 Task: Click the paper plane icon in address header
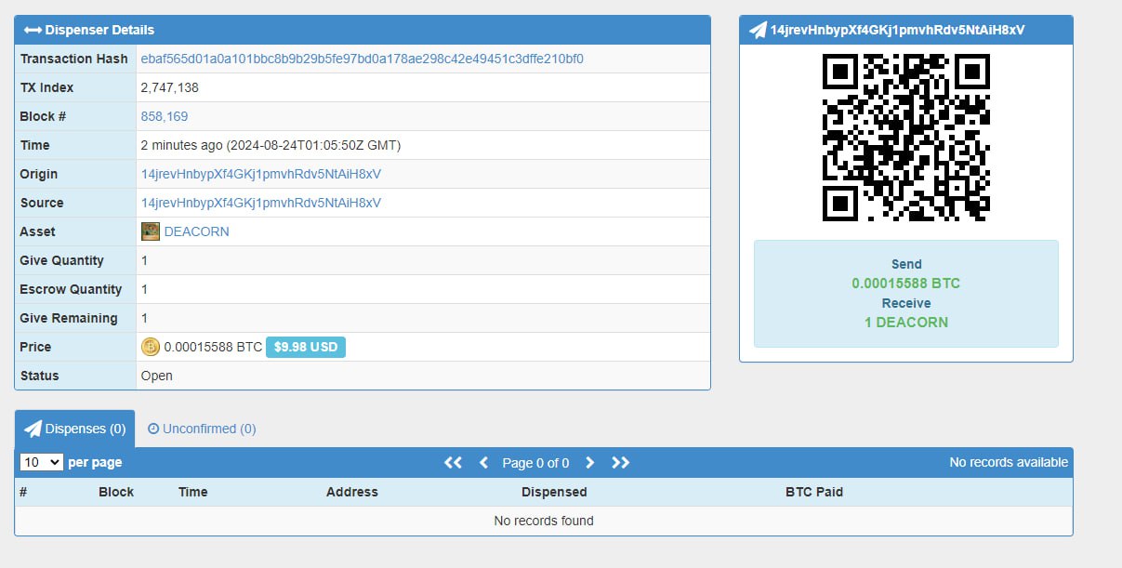point(758,30)
